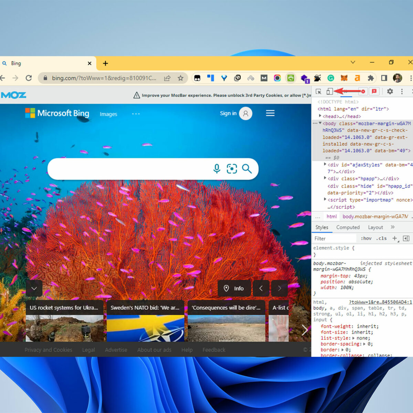Open Privacy and Cookies footer link

pyautogui.click(x=49, y=350)
